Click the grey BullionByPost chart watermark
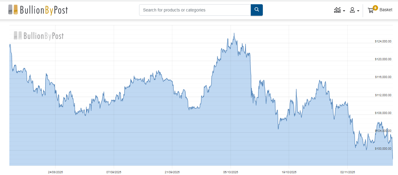The width and height of the screenshot is (398, 175). [39, 36]
